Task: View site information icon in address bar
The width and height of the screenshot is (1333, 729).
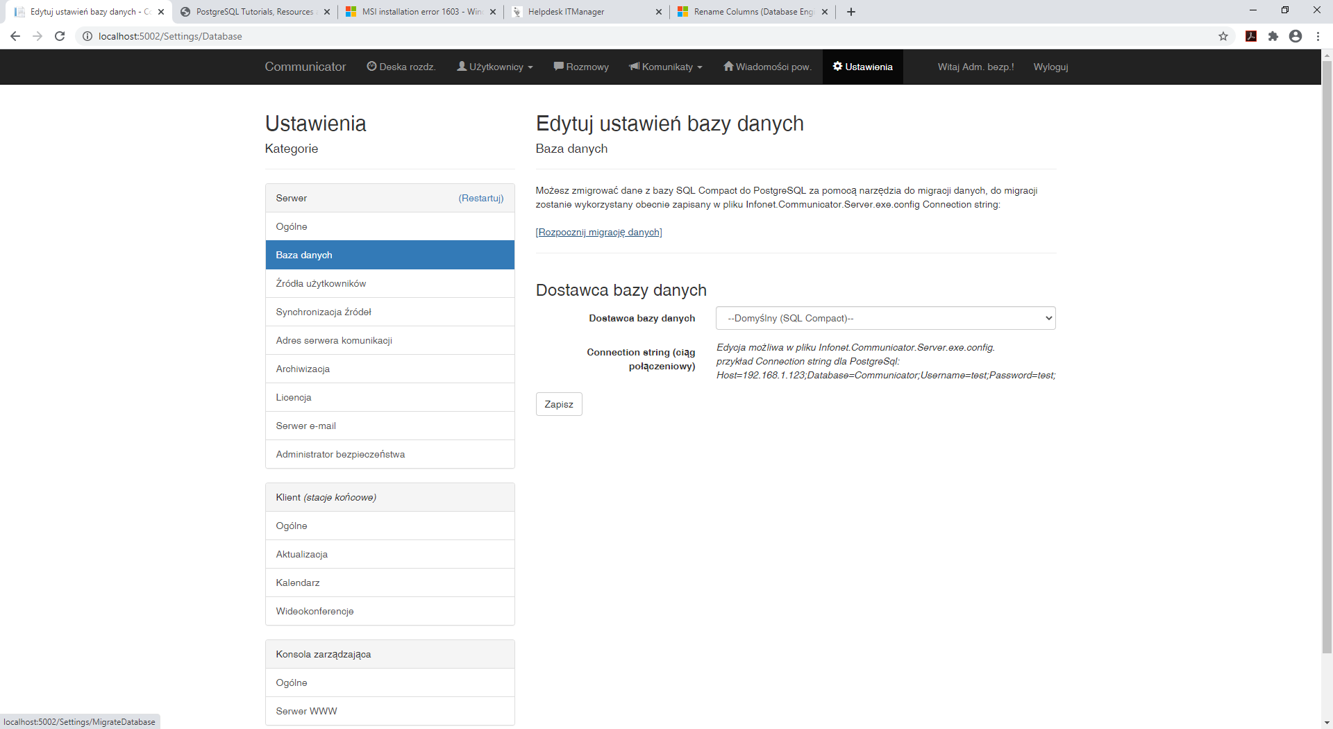Action: pyautogui.click(x=87, y=36)
